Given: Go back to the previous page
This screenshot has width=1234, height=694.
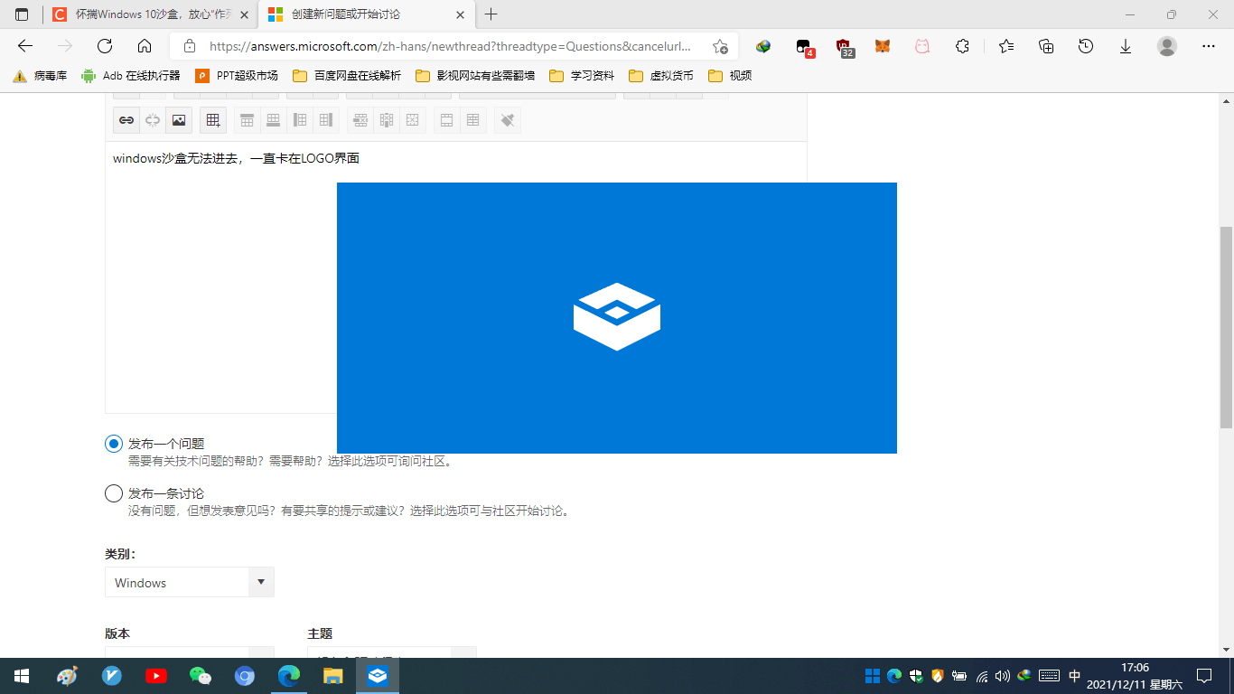Looking at the screenshot, I should tap(25, 46).
